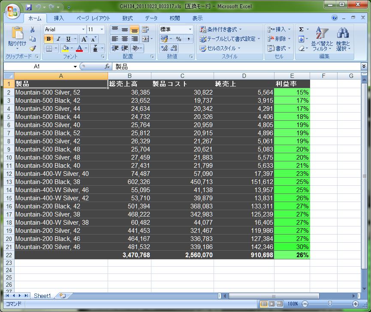Zoom in with plus button
The image size is (371, 312).
355,304
